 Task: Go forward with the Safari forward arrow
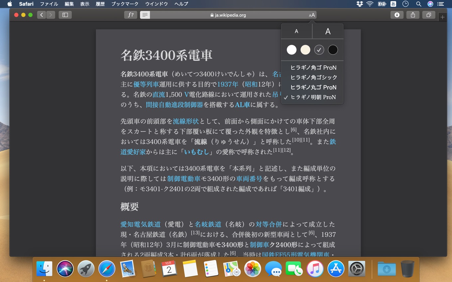(x=51, y=15)
